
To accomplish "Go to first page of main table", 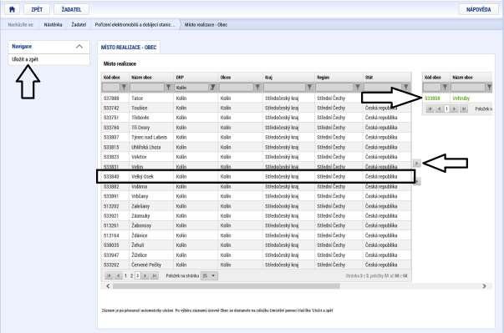I will pyautogui.click(x=109, y=275).
